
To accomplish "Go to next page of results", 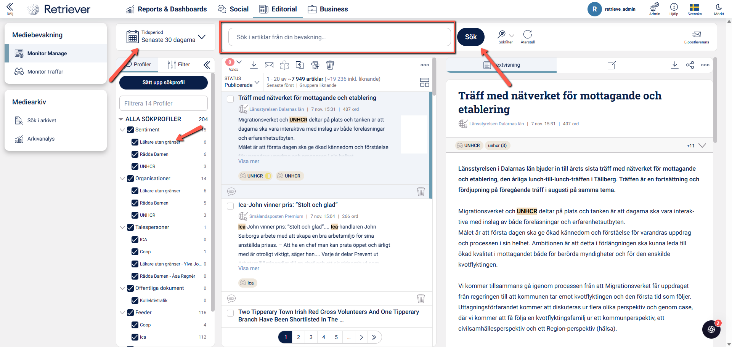I will coord(361,337).
